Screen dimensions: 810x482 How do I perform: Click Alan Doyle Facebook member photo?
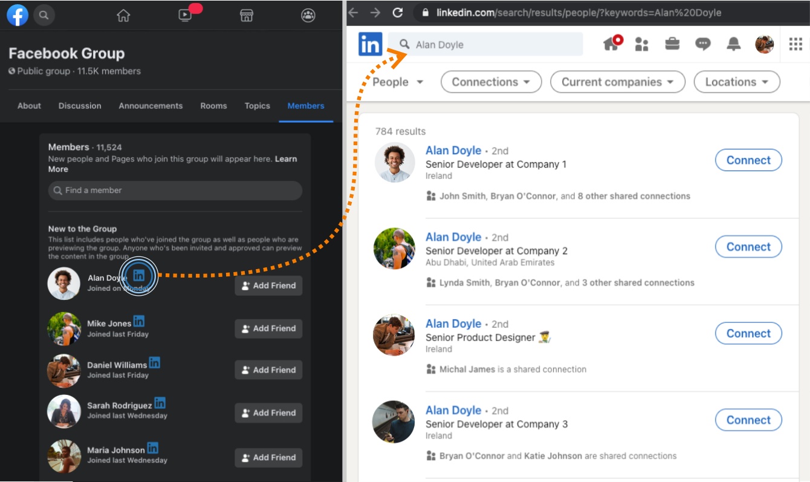point(64,284)
